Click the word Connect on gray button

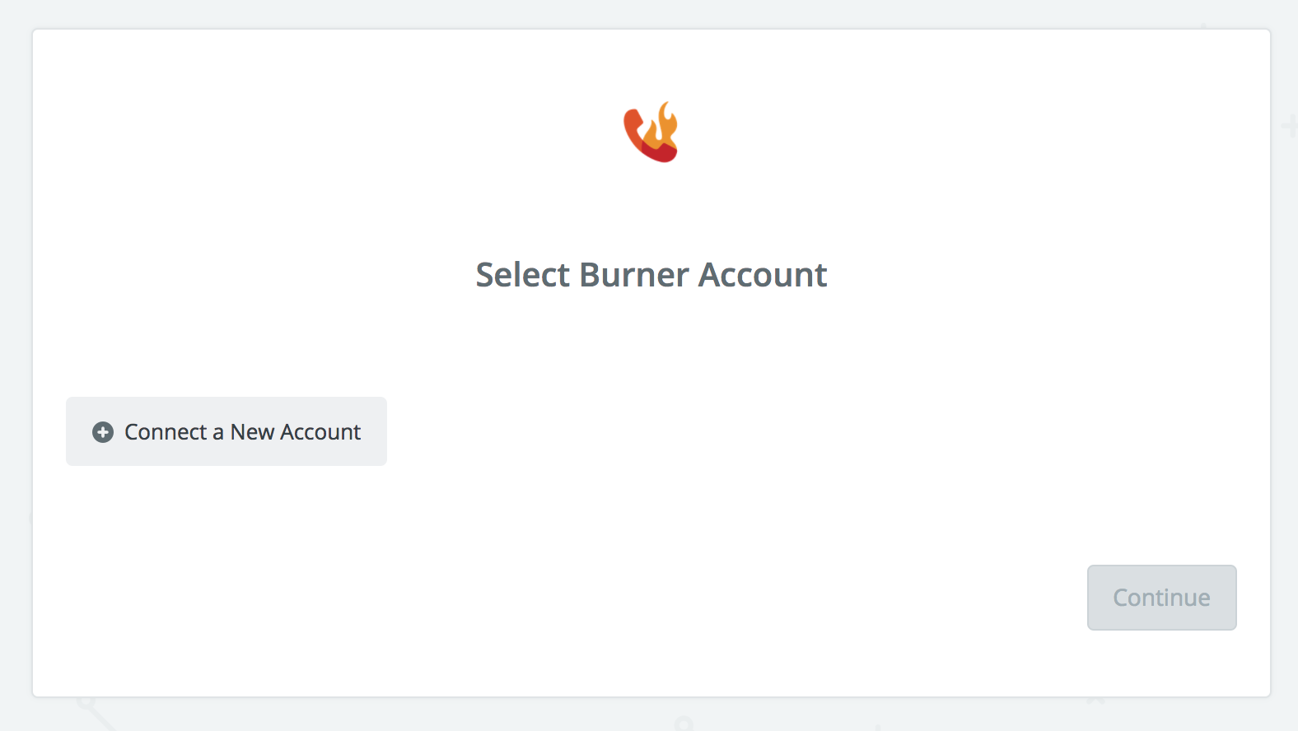coord(166,432)
